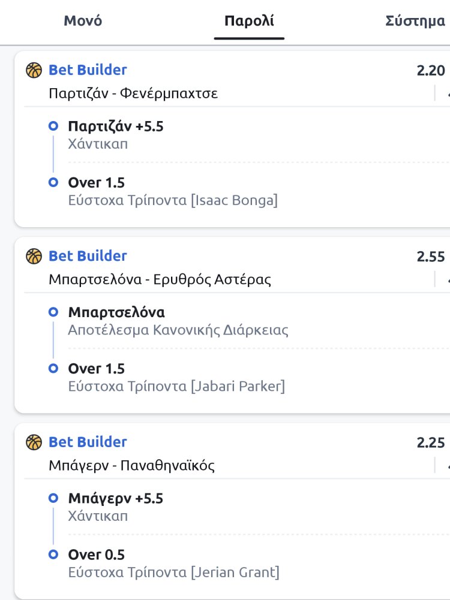Collapse the Μπαρτσελόνα - Ερυθρός Αστέρας card arrow
This screenshot has height=600, width=450.
tap(446, 280)
